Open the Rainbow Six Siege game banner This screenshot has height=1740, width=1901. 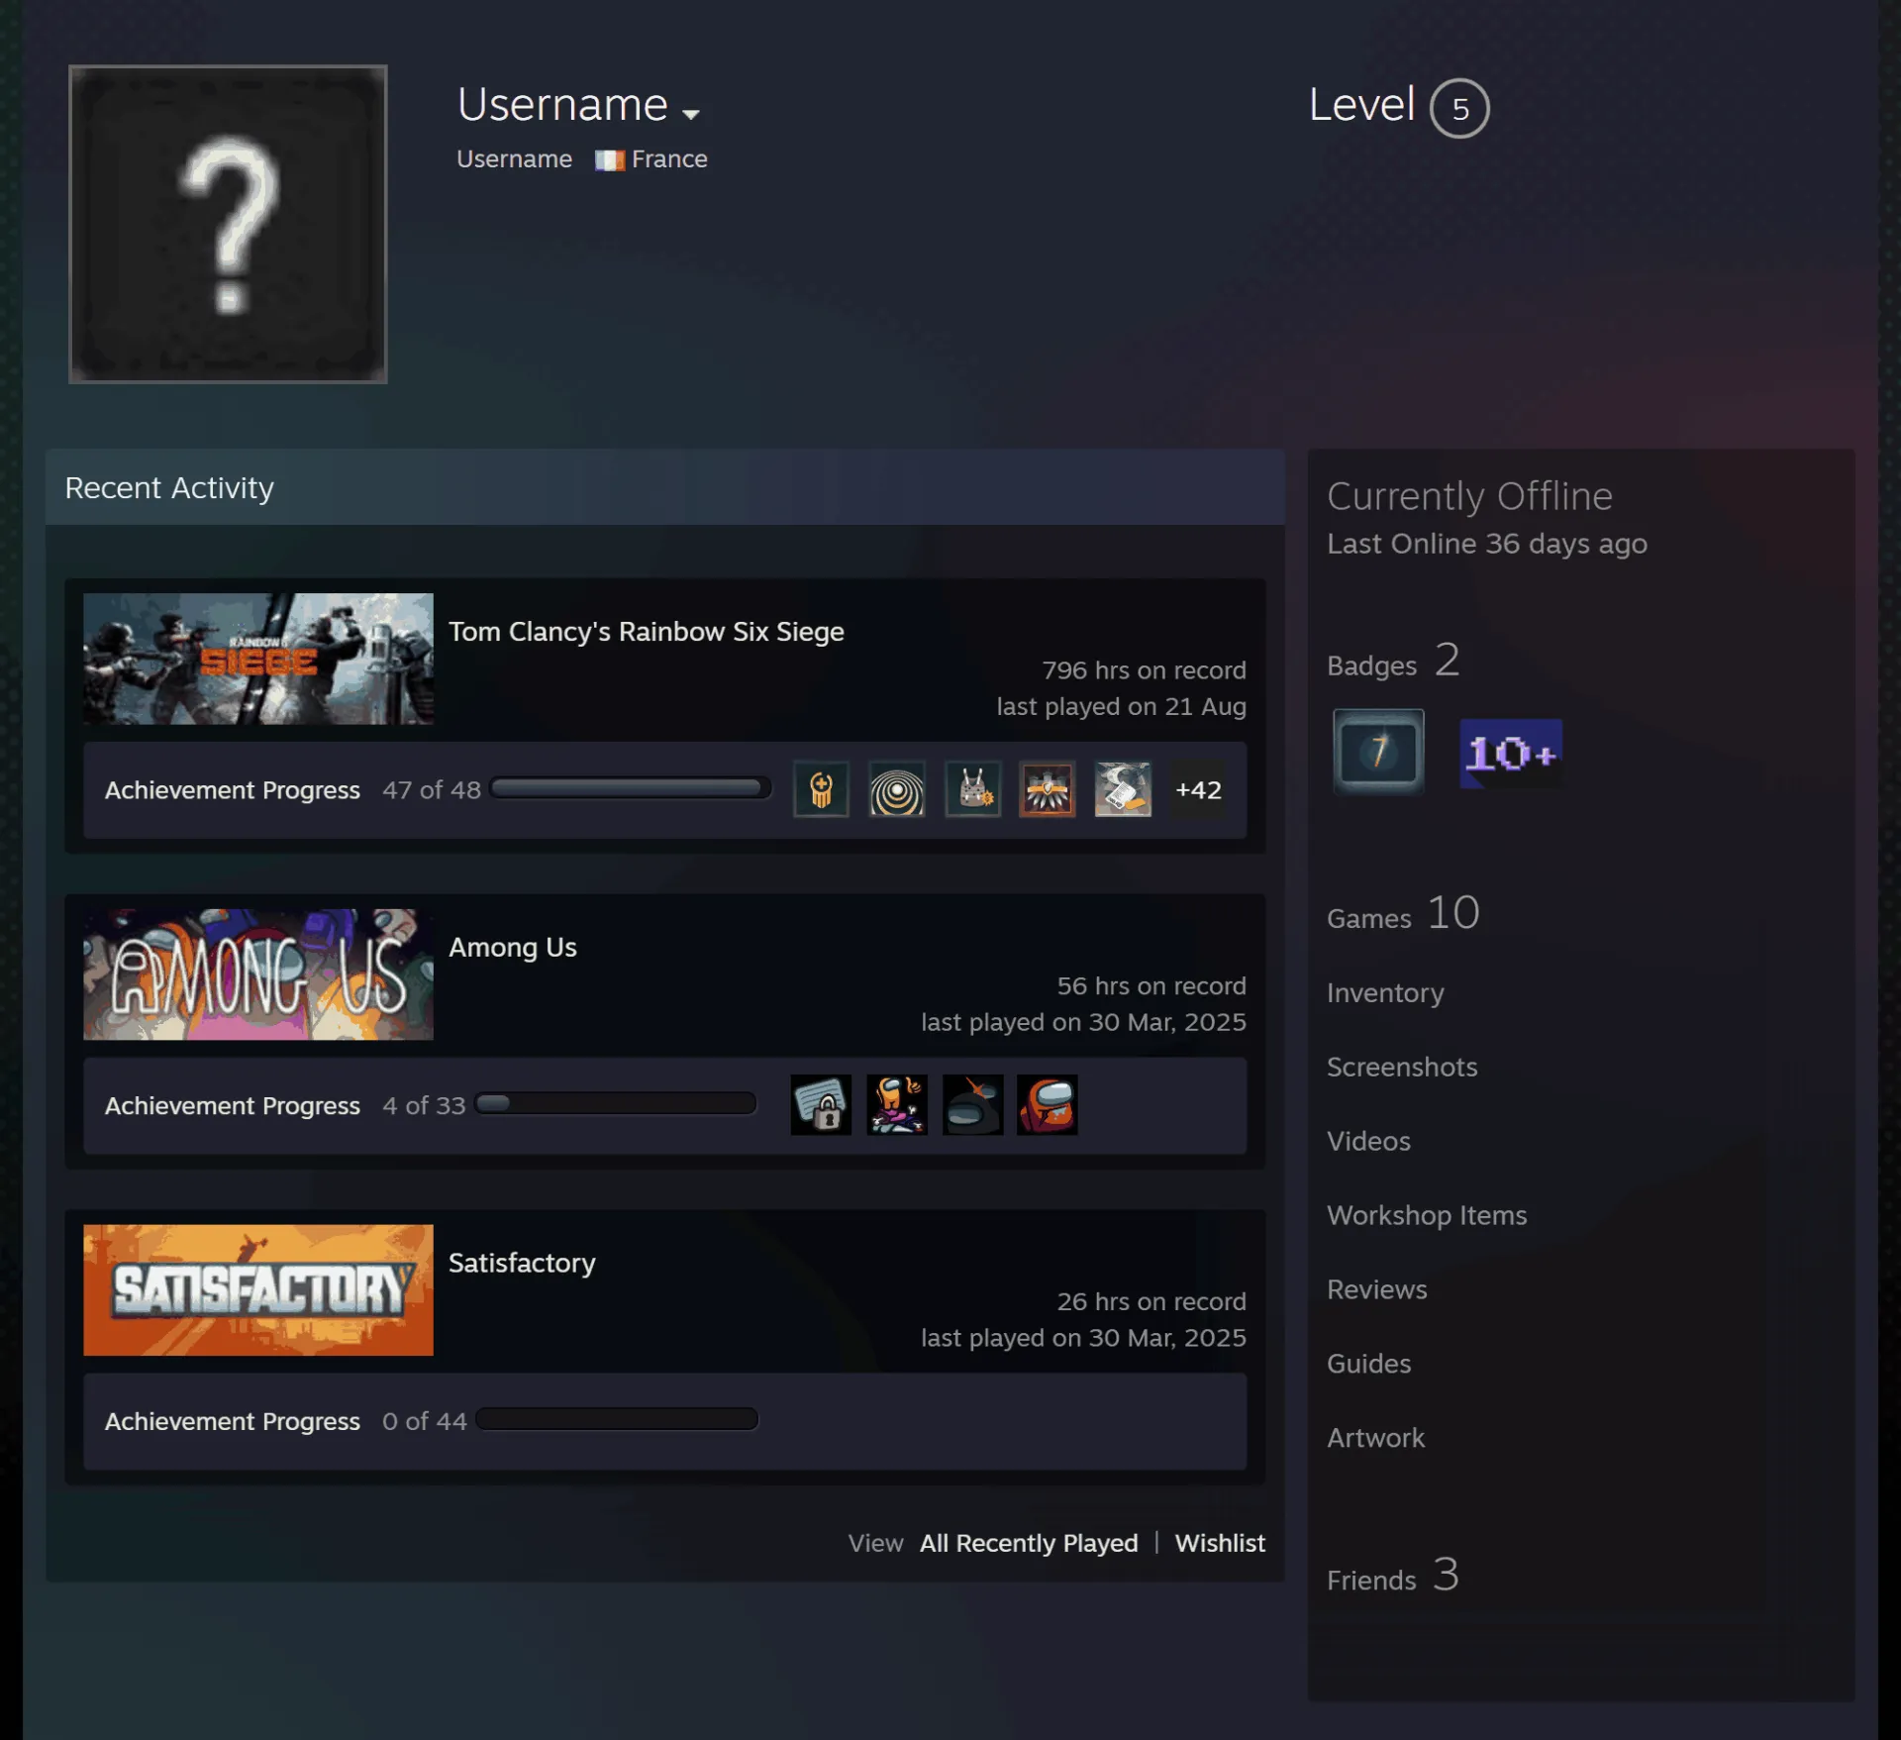click(257, 659)
